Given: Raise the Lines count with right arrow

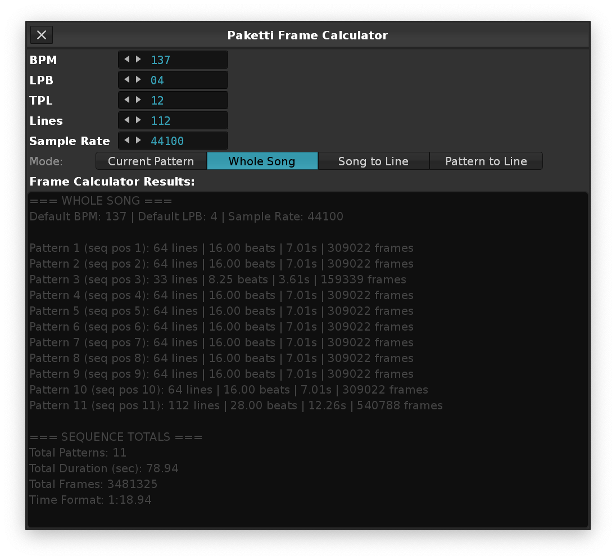Looking at the screenshot, I should point(138,120).
